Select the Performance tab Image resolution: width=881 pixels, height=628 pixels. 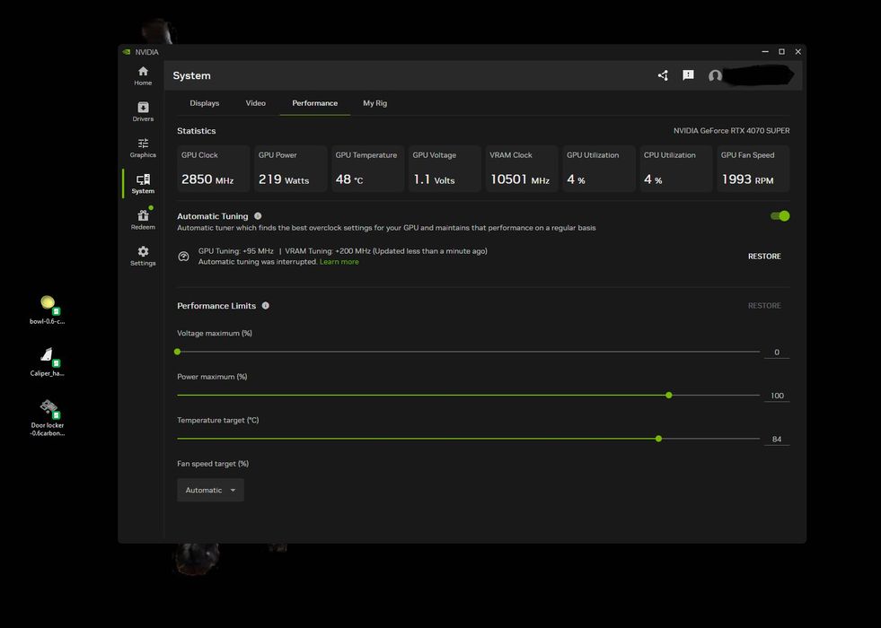pos(314,103)
